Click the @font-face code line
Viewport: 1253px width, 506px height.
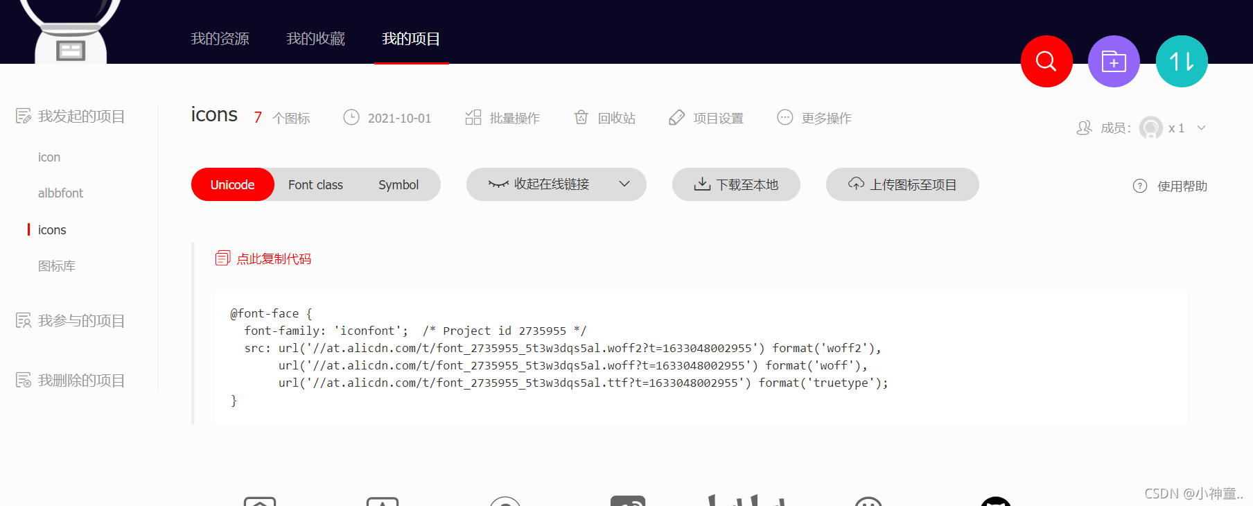pyautogui.click(x=271, y=313)
